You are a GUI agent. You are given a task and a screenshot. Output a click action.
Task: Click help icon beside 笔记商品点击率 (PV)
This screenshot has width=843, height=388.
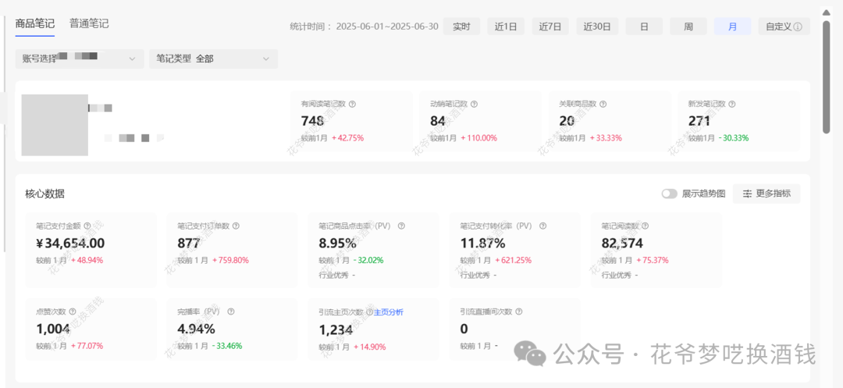[401, 226]
